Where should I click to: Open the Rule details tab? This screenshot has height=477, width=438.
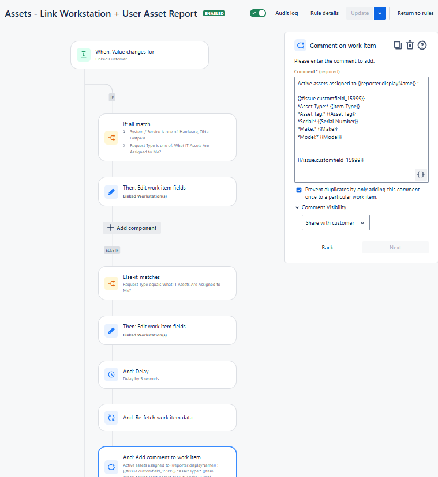click(324, 13)
